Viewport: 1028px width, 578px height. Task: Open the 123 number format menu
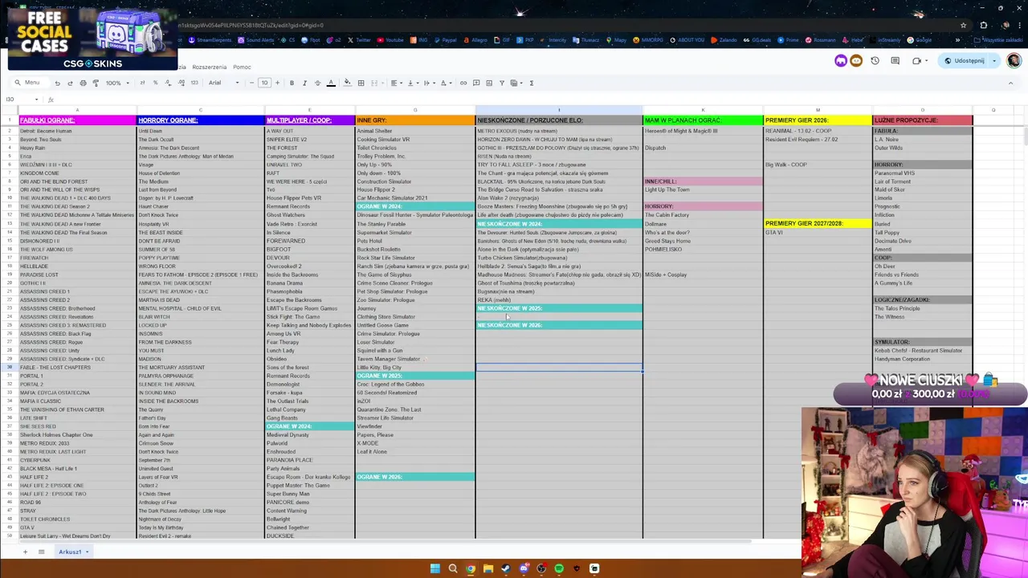194,83
